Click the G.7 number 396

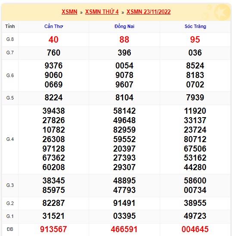124,53
